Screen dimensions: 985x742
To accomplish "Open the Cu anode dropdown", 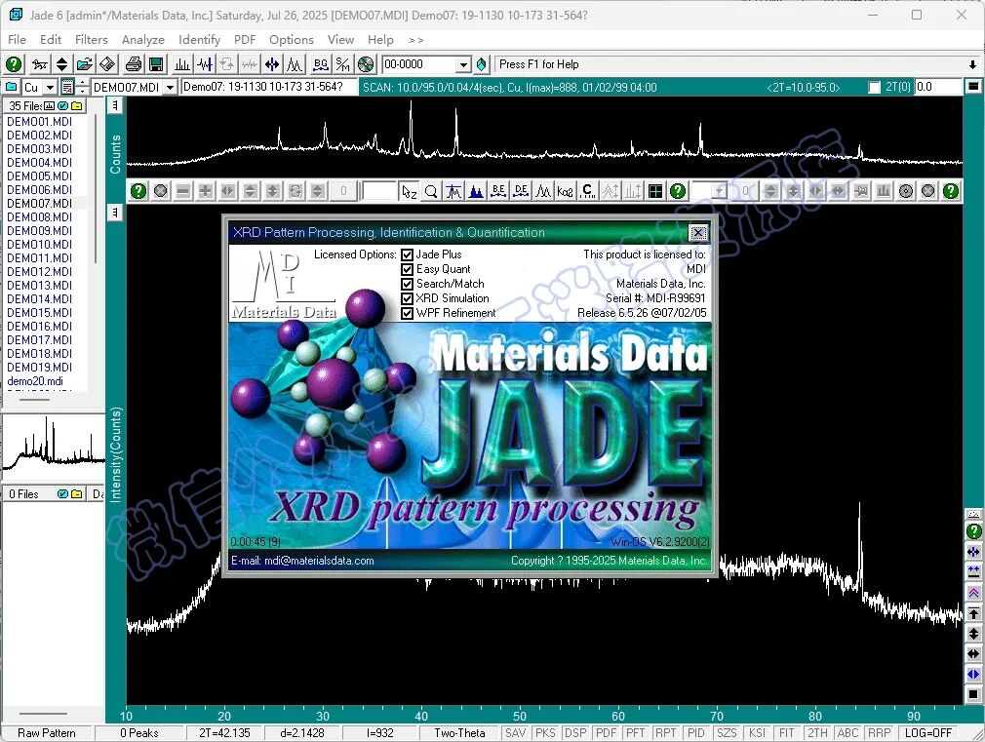I will (x=51, y=88).
